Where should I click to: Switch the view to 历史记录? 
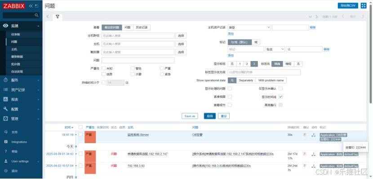click(142, 27)
